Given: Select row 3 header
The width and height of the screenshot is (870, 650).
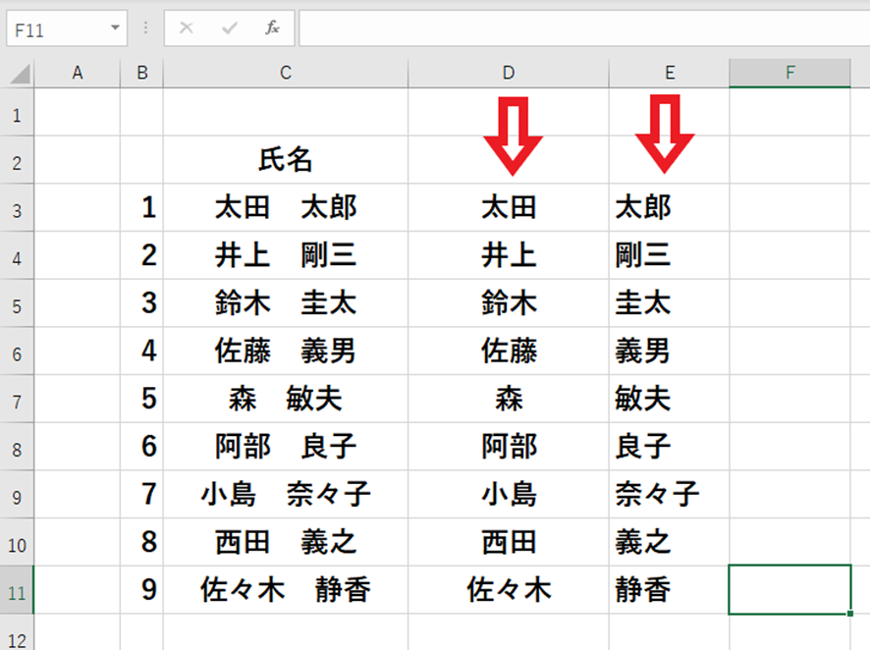Looking at the screenshot, I should click(x=17, y=207).
